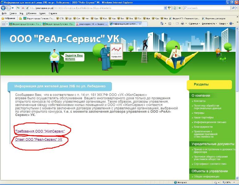Click the ООО "РеАл-Сервис" УК site title
The image size is (239, 185).
(64, 39)
